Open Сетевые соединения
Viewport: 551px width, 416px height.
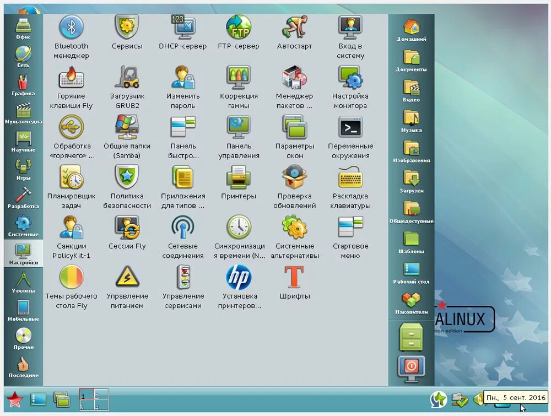coord(183,237)
